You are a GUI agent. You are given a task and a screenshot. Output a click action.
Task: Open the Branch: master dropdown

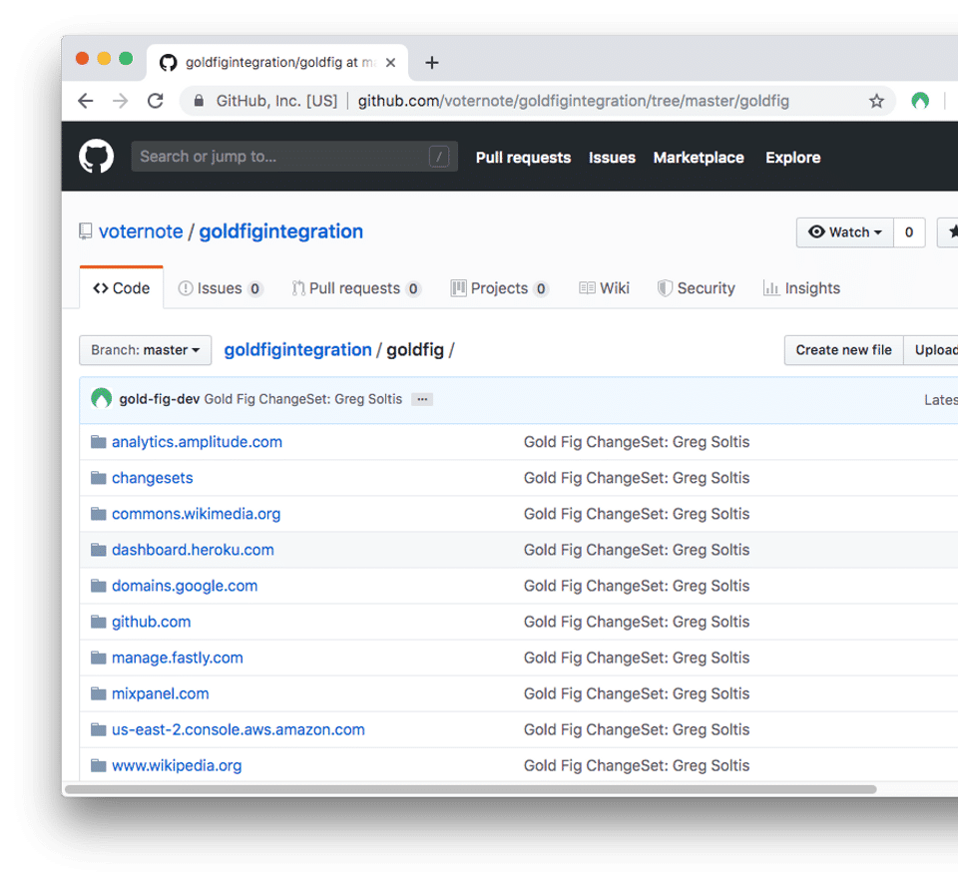coord(145,350)
